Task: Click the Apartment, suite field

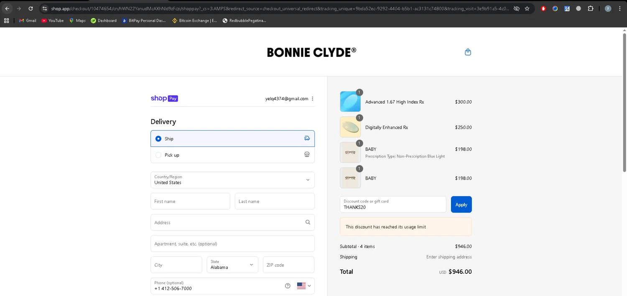Action: [232, 244]
